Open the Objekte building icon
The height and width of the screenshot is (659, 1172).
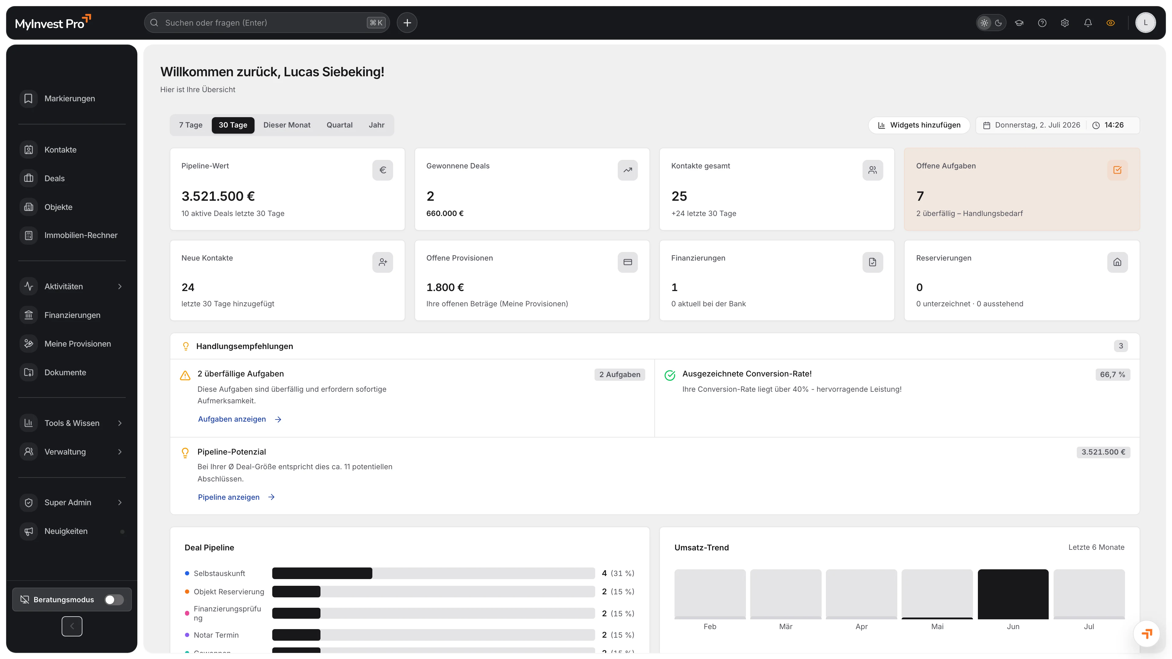(28, 207)
